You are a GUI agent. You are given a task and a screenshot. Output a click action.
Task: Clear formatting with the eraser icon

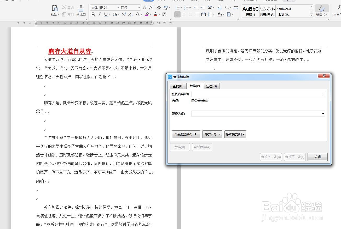pyautogui.click(x=159, y=8)
